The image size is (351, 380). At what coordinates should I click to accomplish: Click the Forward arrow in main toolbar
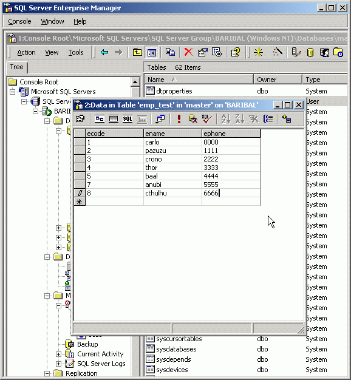coord(118,52)
